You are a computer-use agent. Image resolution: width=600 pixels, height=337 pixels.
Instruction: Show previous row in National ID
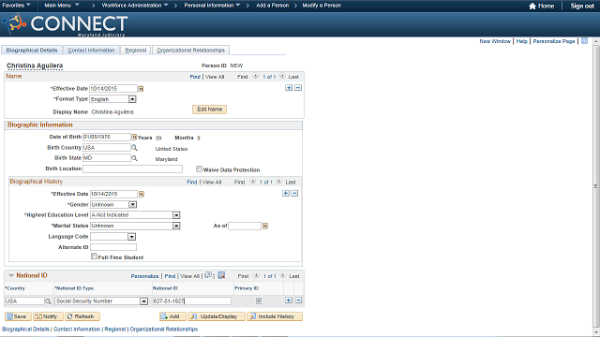[x=256, y=275]
